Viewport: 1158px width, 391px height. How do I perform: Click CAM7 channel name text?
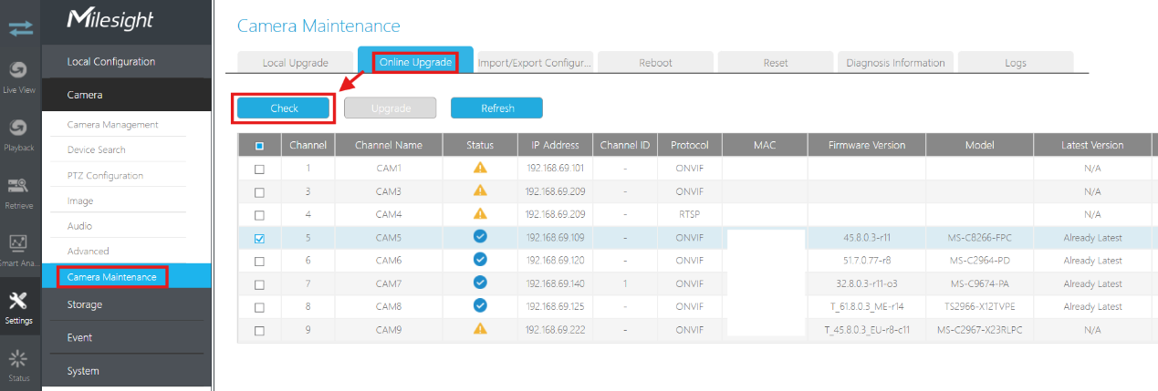click(389, 283)
